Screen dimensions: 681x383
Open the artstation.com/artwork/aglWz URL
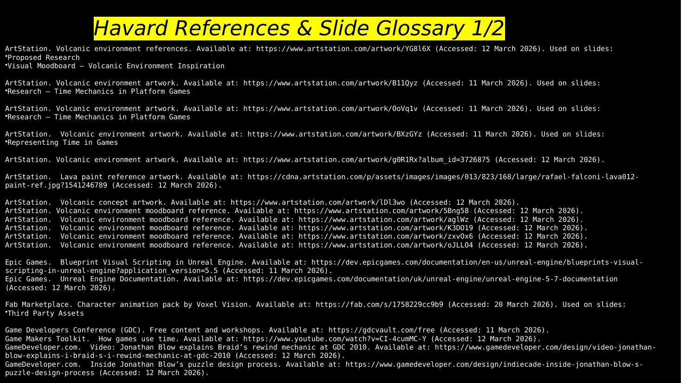384,220
